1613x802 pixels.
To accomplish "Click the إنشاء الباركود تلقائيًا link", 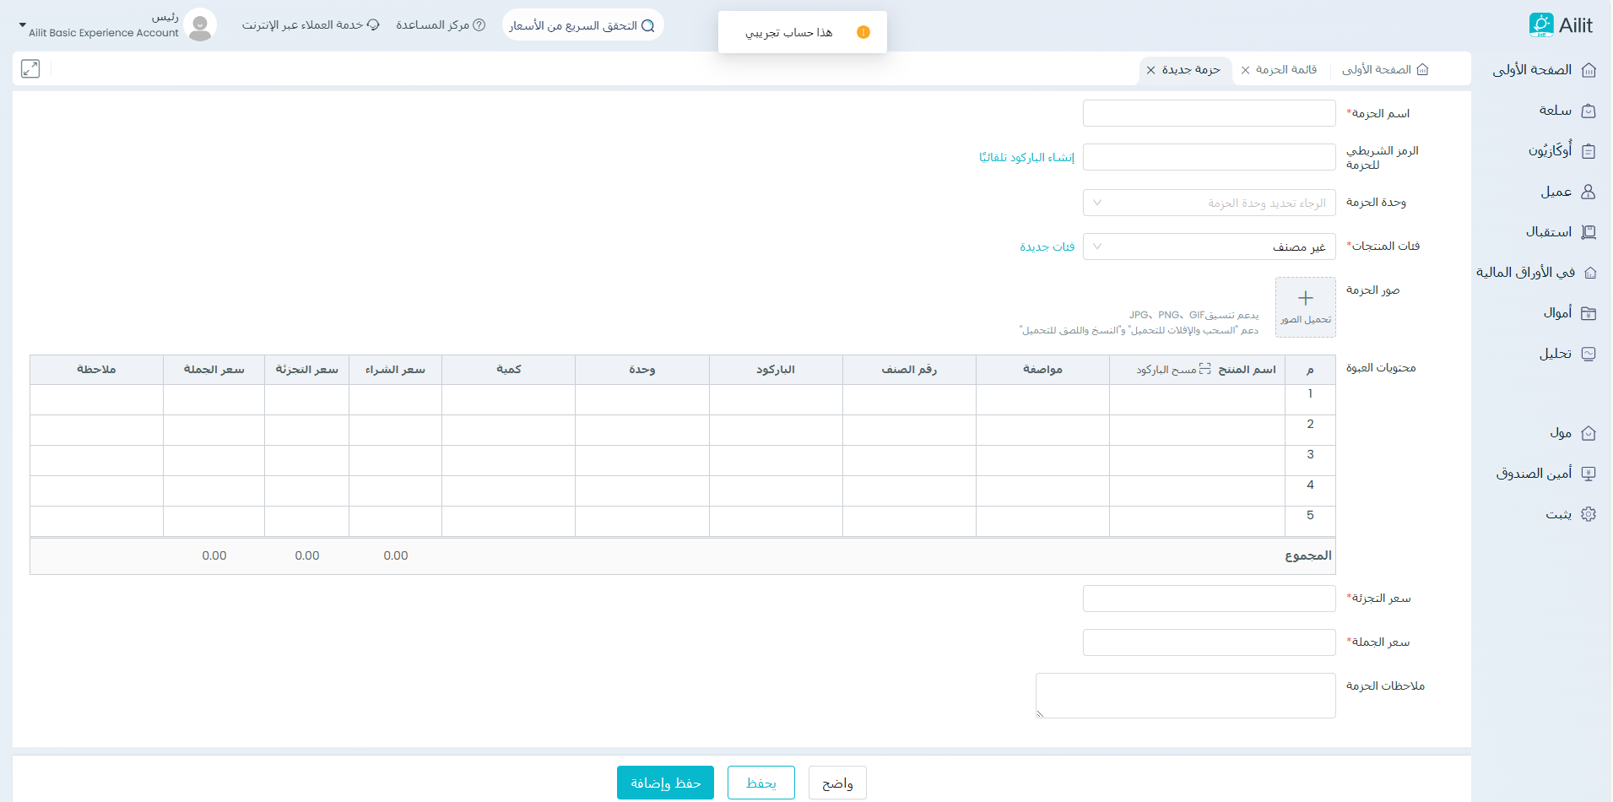I will tap(1026, 158).
